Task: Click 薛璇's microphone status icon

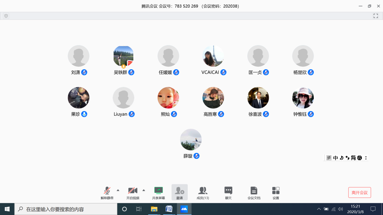Action: click(196, 156)
